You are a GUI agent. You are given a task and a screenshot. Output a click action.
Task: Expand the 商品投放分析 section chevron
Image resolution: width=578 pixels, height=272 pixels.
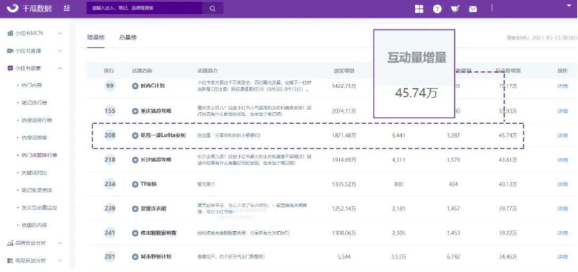click(60, 261)
